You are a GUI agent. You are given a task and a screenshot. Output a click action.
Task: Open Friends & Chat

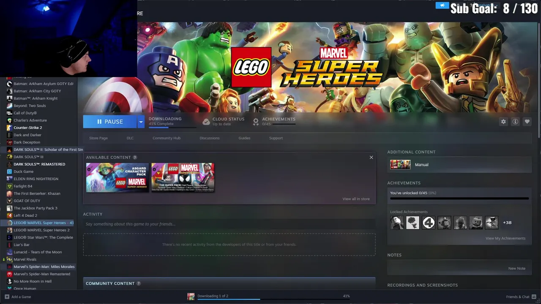tap(518, 297)
